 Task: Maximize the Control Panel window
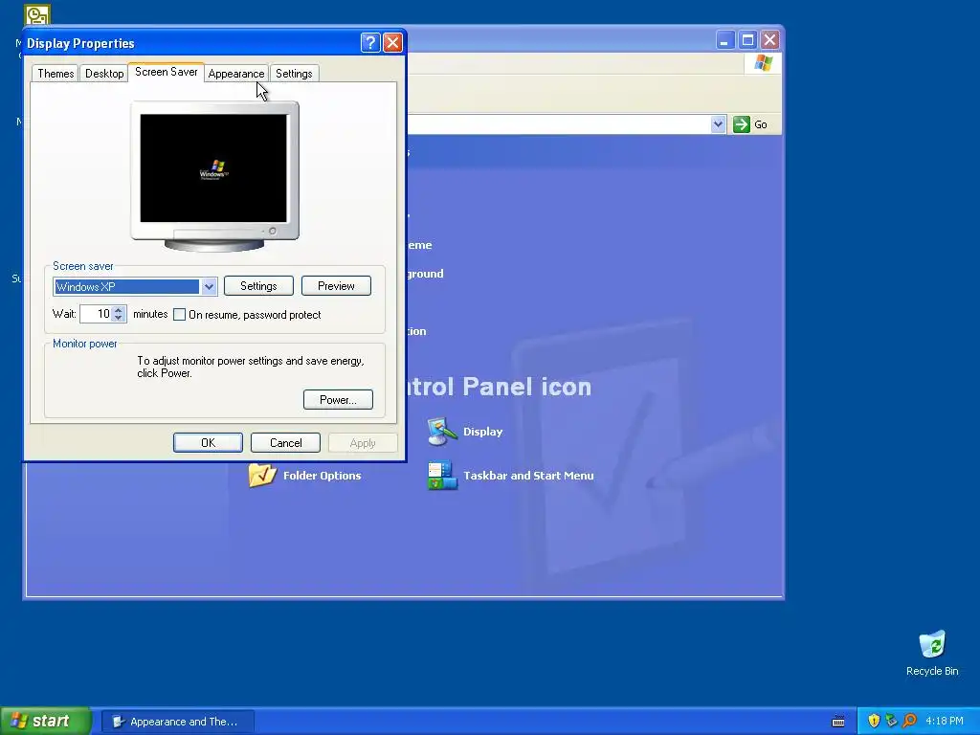coord(747,40)
